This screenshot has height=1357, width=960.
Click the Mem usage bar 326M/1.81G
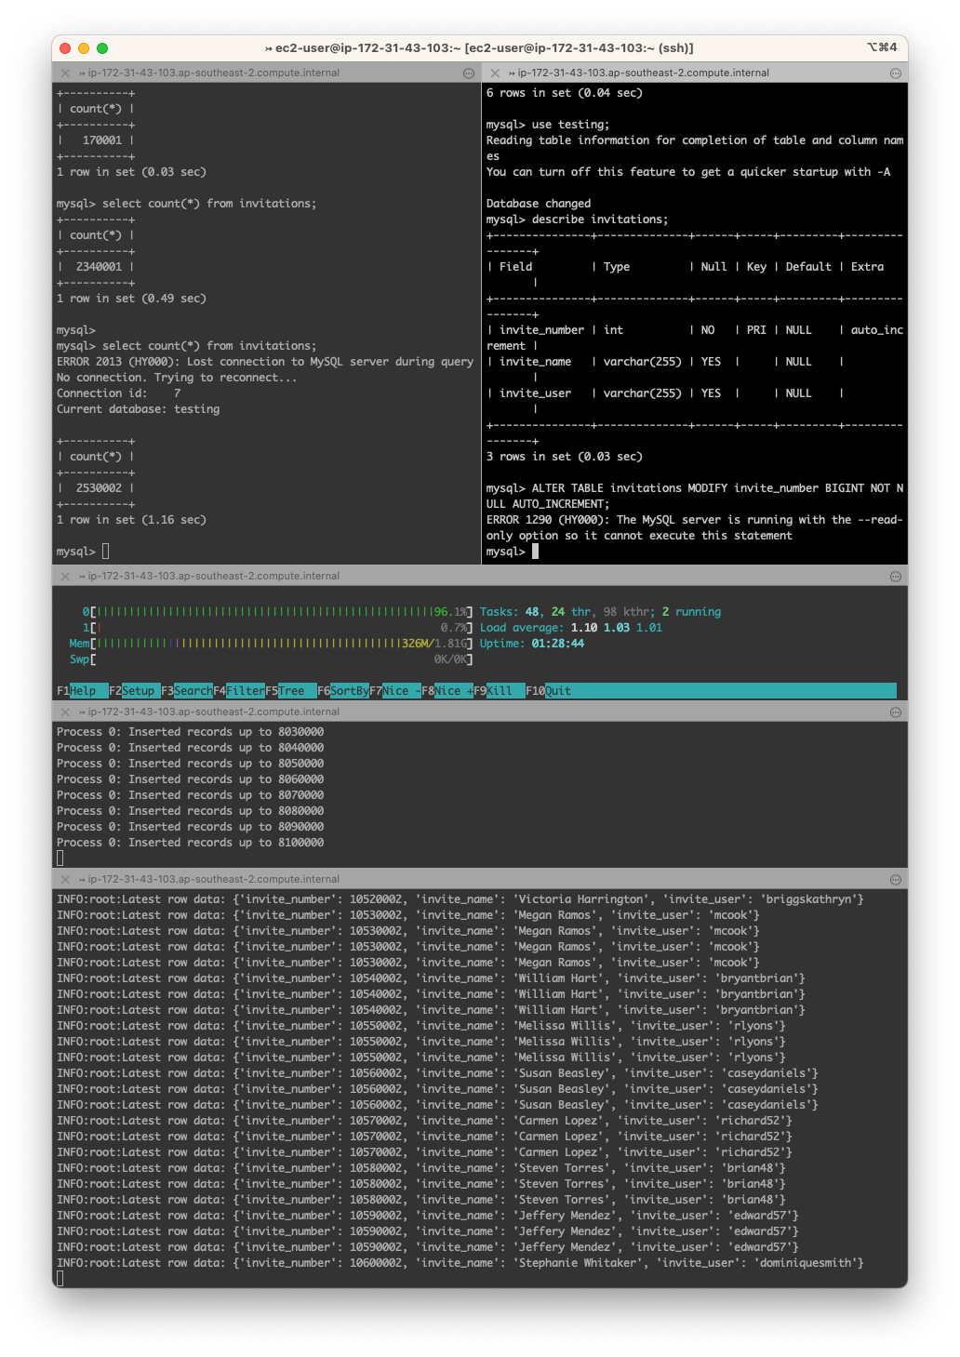271,644
